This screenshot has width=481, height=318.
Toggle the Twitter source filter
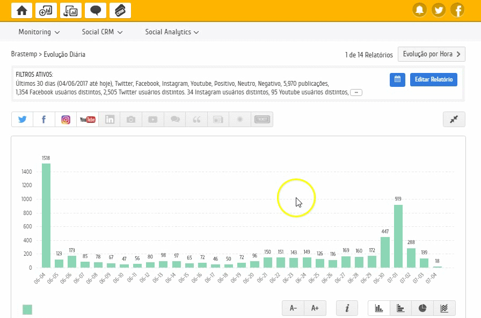pyautogui.click(x=22, y=120)
